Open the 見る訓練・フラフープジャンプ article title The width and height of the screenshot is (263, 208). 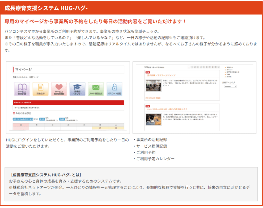pos(161,75)
